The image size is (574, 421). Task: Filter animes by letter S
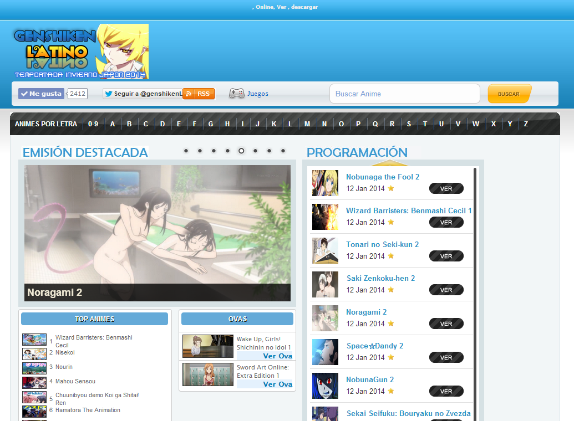[x=409, y=124]
